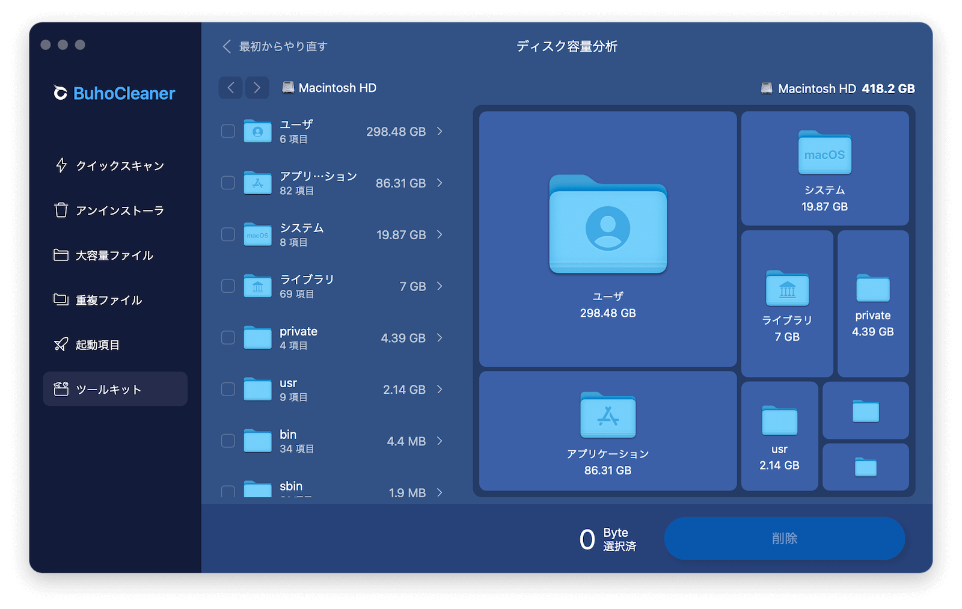Open クイックスキャン in sidebar

(115, 165)
